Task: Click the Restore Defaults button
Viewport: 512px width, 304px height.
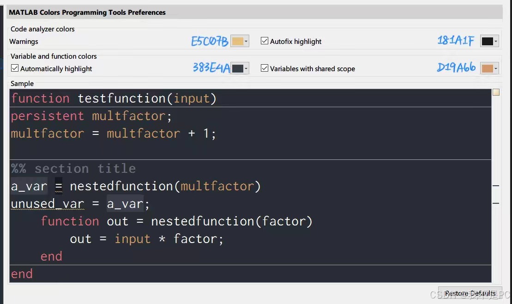Action: pos(470,293)
